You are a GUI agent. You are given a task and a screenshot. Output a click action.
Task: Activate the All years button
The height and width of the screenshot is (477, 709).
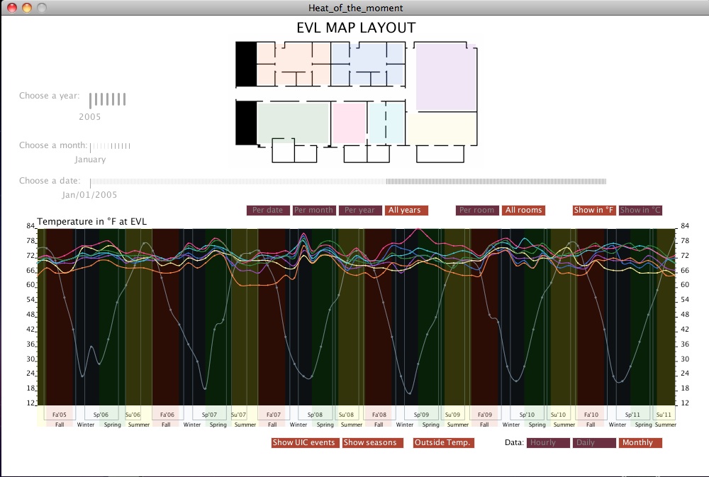click(x=406, y=211)
